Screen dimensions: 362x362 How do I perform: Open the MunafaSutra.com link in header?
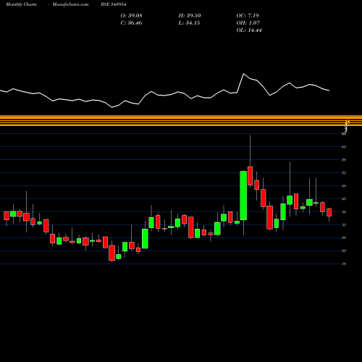pos(70,4)
